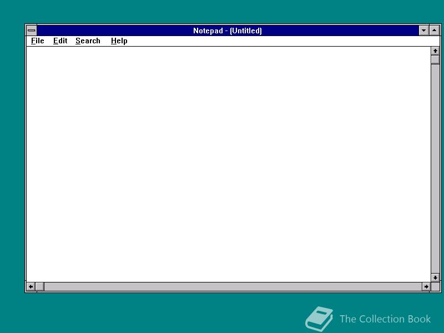444x333 pixels.
Task: Click inside the Notepad text area
Action: pyautogui.click(x=229, y=164)
